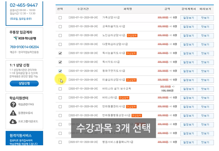Click the 학습지원센터 heading
219x151 pixels.
(x=19, y=98)
